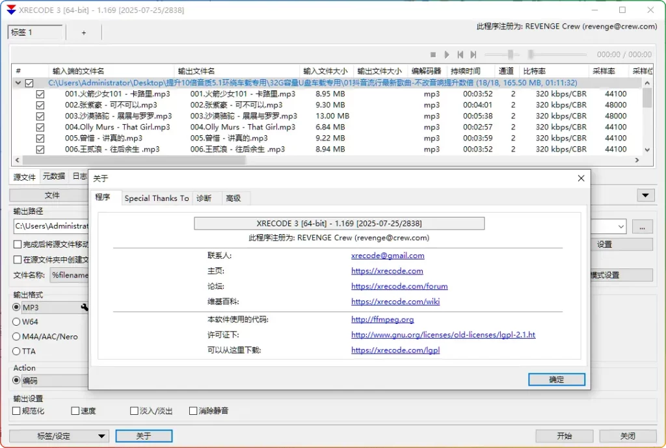Viewport: 666px width, 448px height.
Task: Click output path input field
Action: pyautogui.click(x=51, y=226)
